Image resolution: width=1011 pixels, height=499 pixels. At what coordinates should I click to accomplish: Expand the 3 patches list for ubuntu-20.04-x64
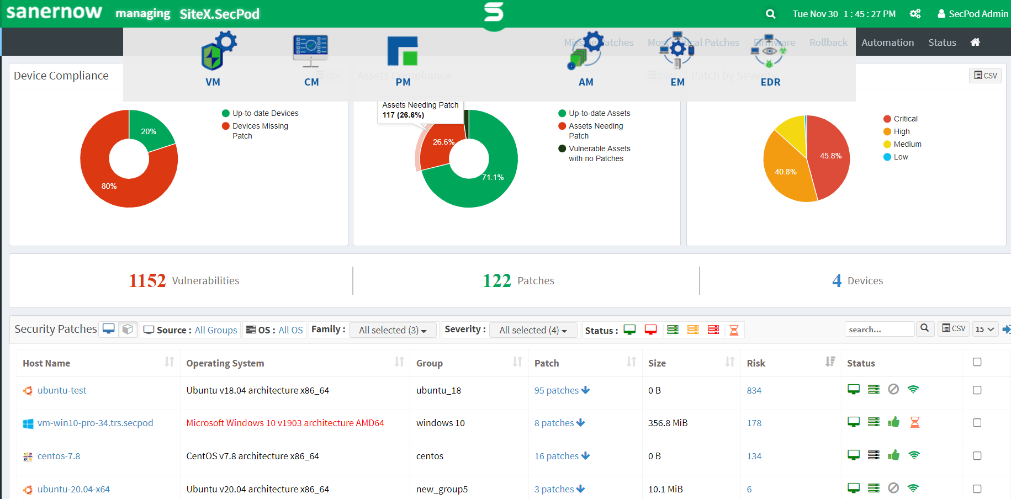pos(559,489)
